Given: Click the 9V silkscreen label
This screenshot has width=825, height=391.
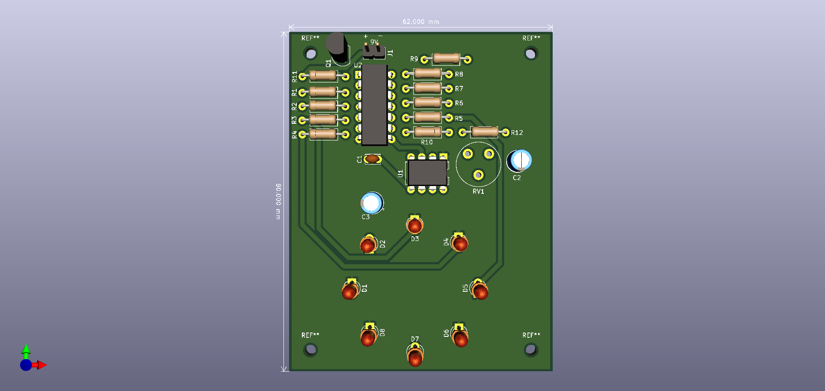Looking at the screenshot, I should tap(374, 42).
